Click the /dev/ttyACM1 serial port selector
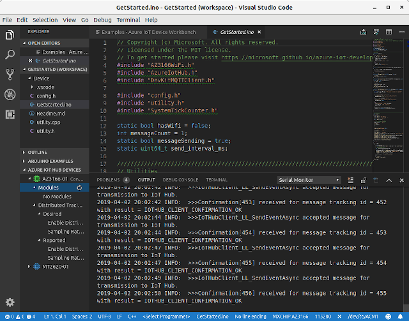The height and width of the screenshot is (321, 409). (x=363, y=317)
